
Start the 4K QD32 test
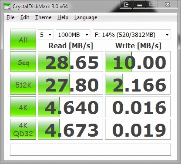click(x=23, y=129)
